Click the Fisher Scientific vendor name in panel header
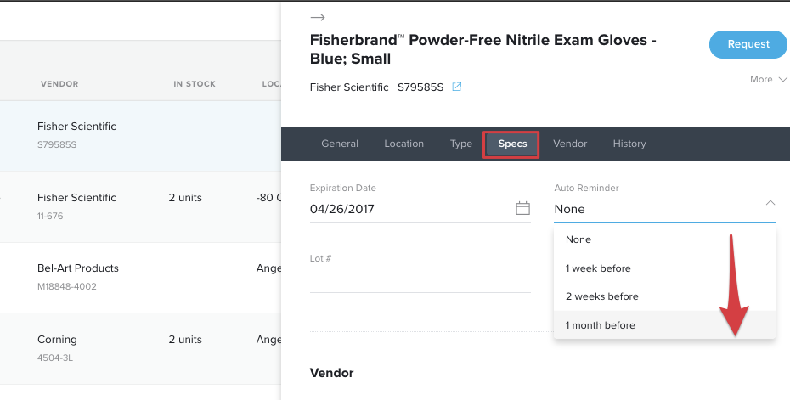The width and height of the screenshot is (790, 400). coord(349,87)
